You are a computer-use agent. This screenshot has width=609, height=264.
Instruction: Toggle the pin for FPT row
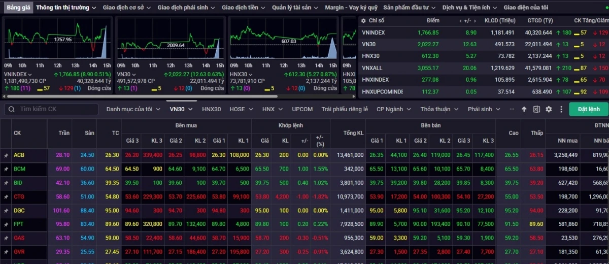[6, 224]
